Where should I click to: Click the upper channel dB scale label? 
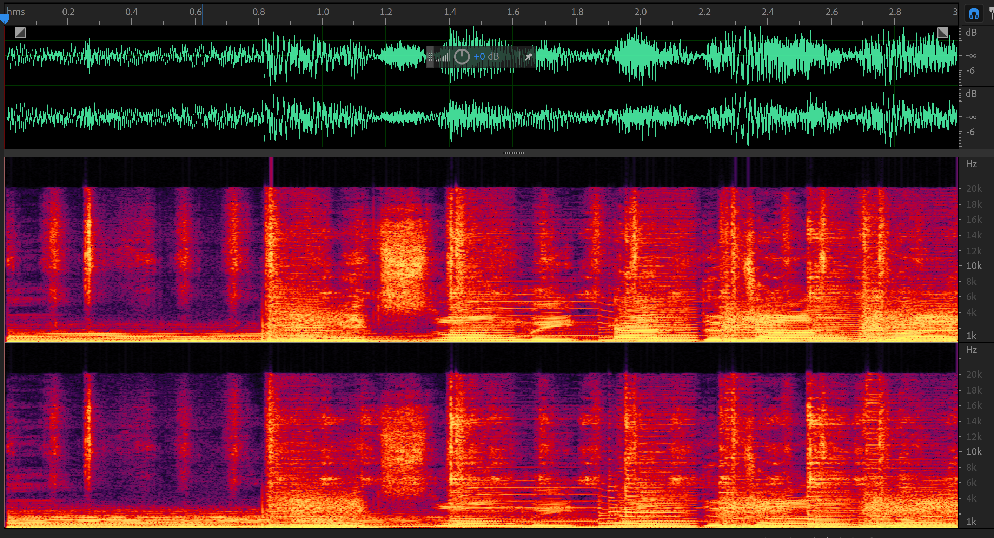(x=971, y=32)
